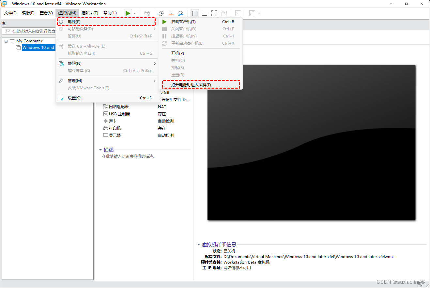The height and width of the screenshot is (288, 430).
Task: Click the status bar icon at bottom right
Action: [x=420, y=284]
